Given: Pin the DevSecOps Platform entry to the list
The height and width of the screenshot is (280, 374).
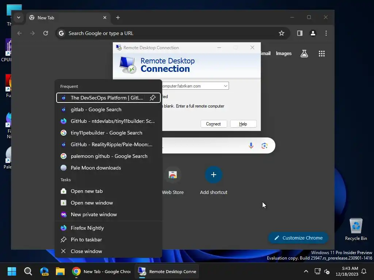Looking at the screenshot, I should [153, 98].
